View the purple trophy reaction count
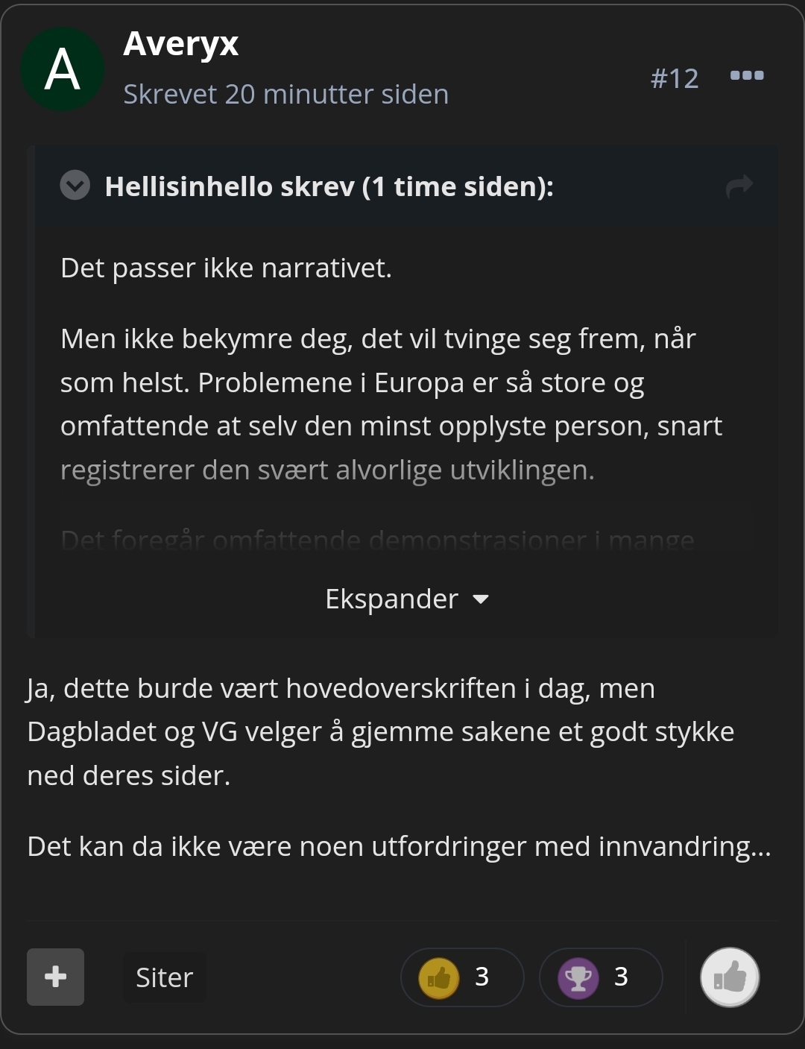Image resolution: width=805 pixels, height=1049 pixels. [601, 977]
